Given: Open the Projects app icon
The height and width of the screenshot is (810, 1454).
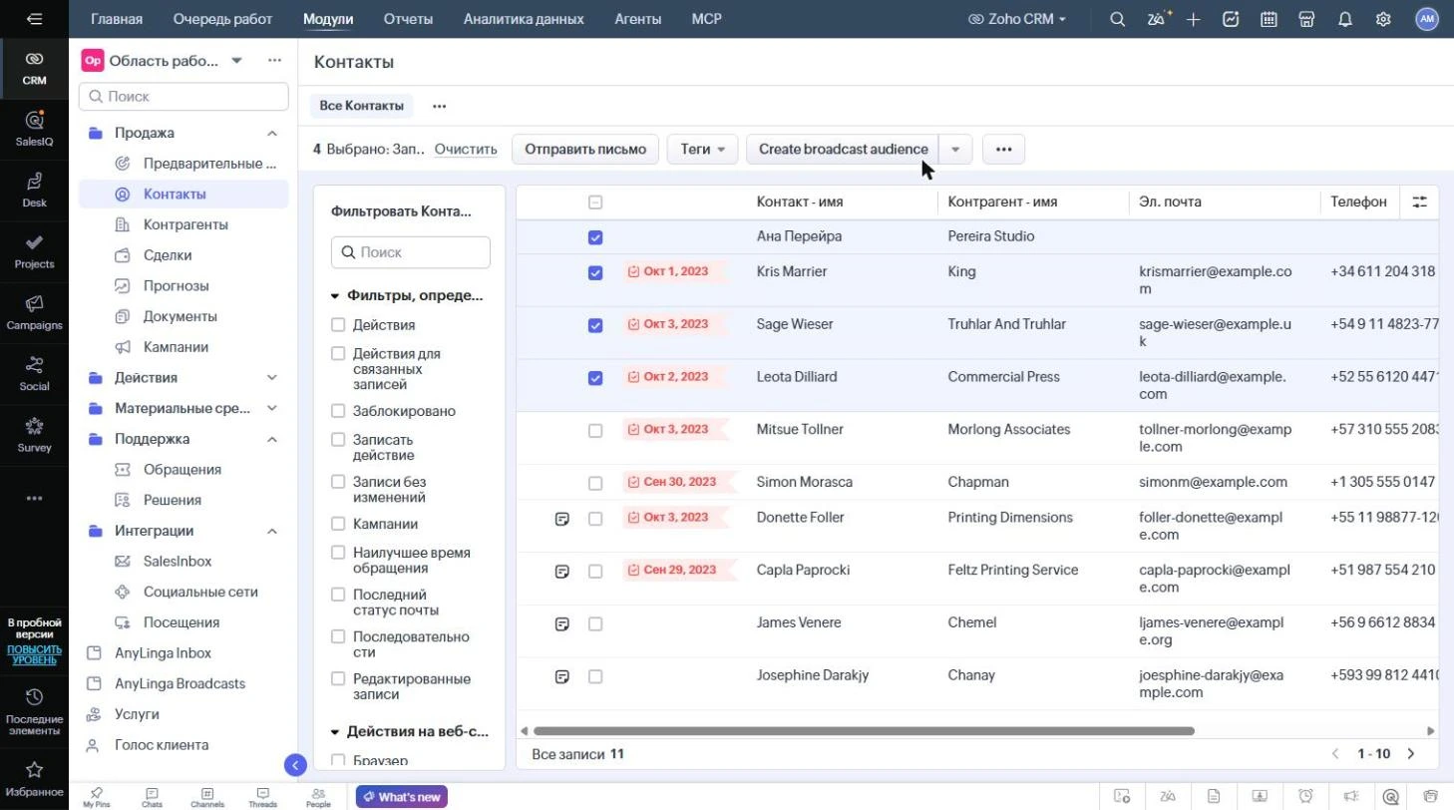Looking at the screenshot, I should click(x=34, y=251).
